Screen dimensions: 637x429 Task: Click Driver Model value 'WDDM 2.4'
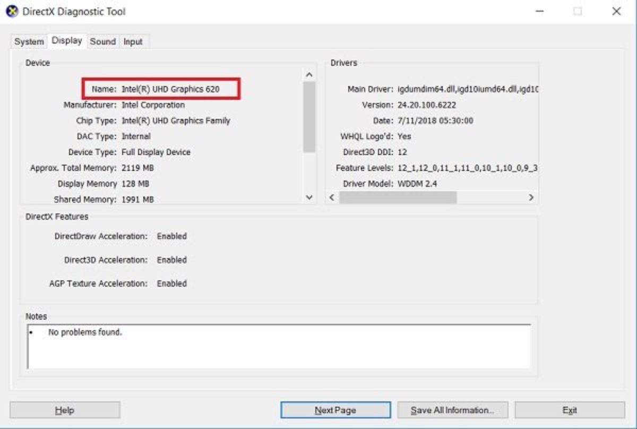417,184
